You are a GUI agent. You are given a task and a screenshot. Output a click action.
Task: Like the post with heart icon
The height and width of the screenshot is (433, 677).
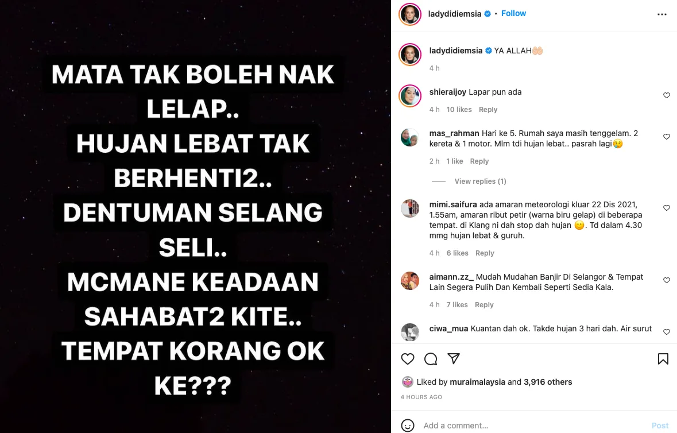(x=408, y=359)
